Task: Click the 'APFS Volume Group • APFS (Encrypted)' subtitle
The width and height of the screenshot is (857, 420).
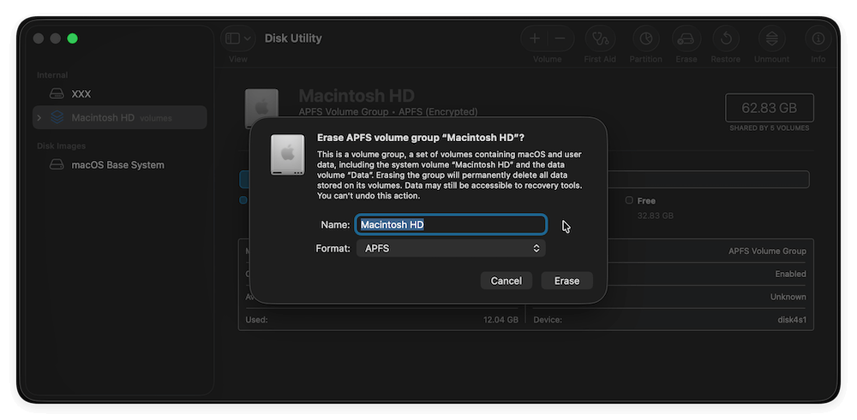Action: click(x=388, y=112)
